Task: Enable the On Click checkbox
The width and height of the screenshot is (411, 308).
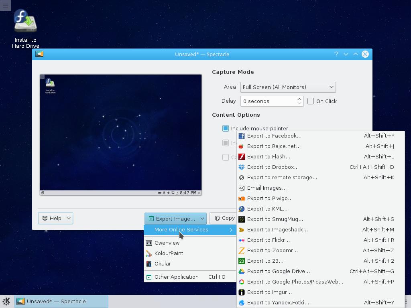Action: [x=311, y=101]
